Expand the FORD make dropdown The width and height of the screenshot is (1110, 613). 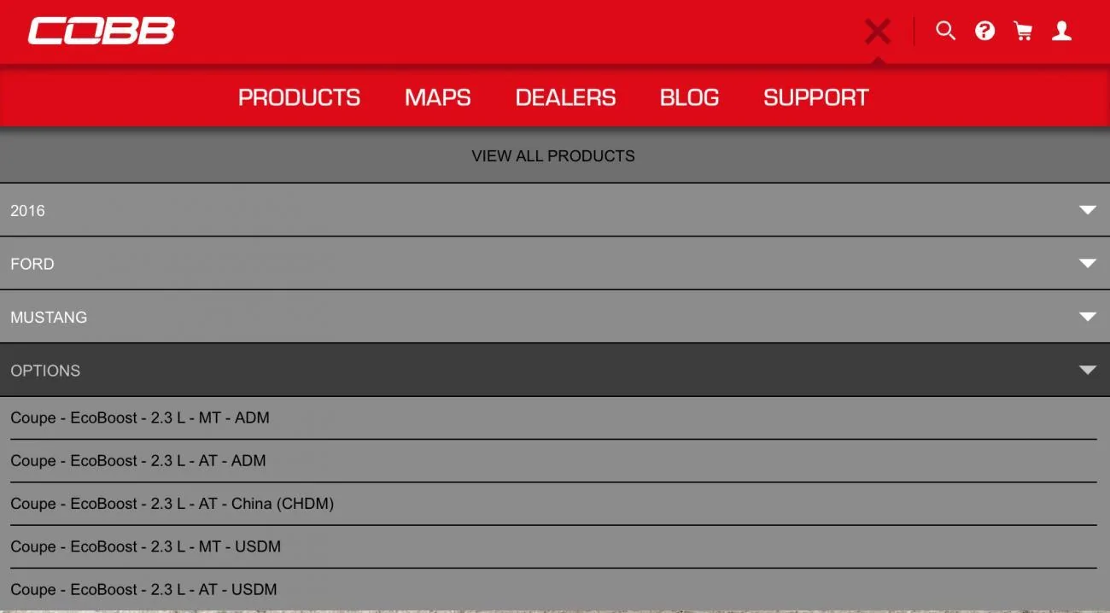pos(555,264)
